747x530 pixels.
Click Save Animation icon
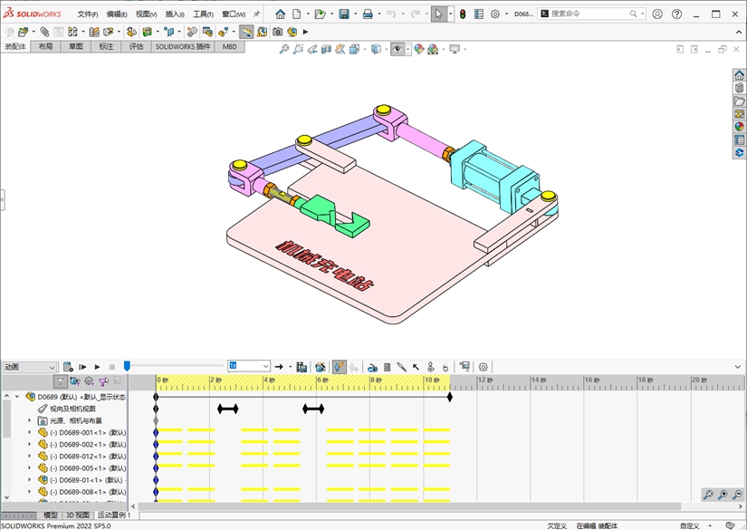[302, 367]
